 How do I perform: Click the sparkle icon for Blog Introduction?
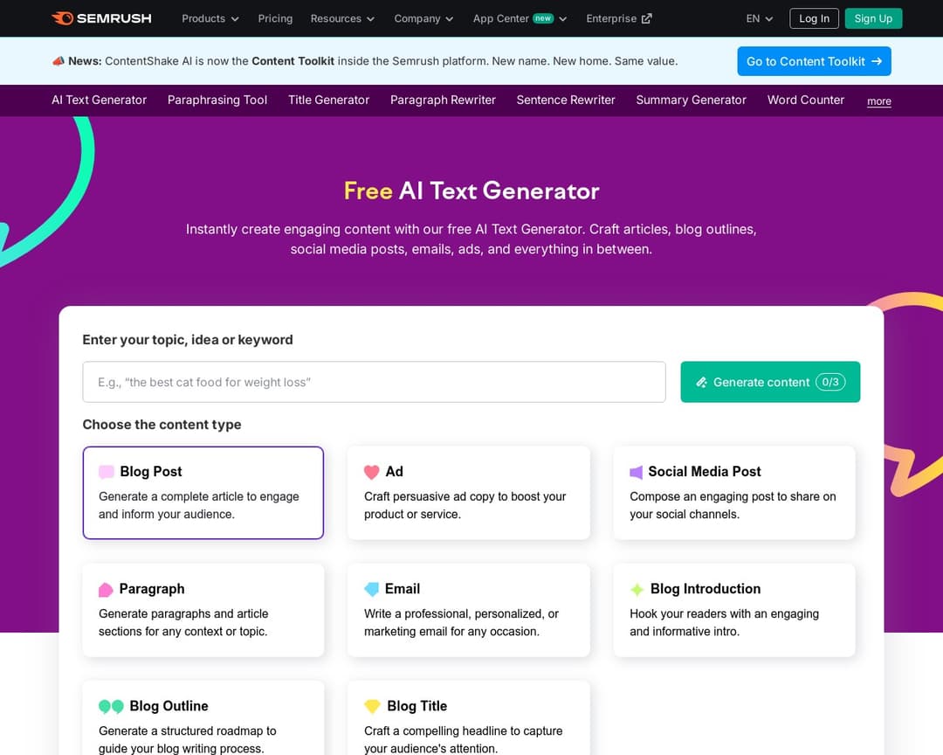point(637,588)
